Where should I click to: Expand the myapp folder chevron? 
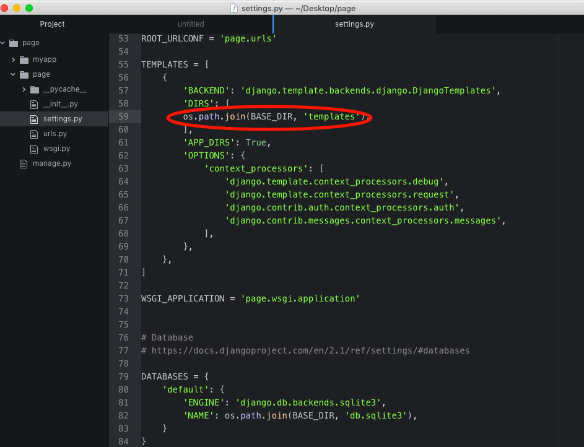click(x=14, y=59)
